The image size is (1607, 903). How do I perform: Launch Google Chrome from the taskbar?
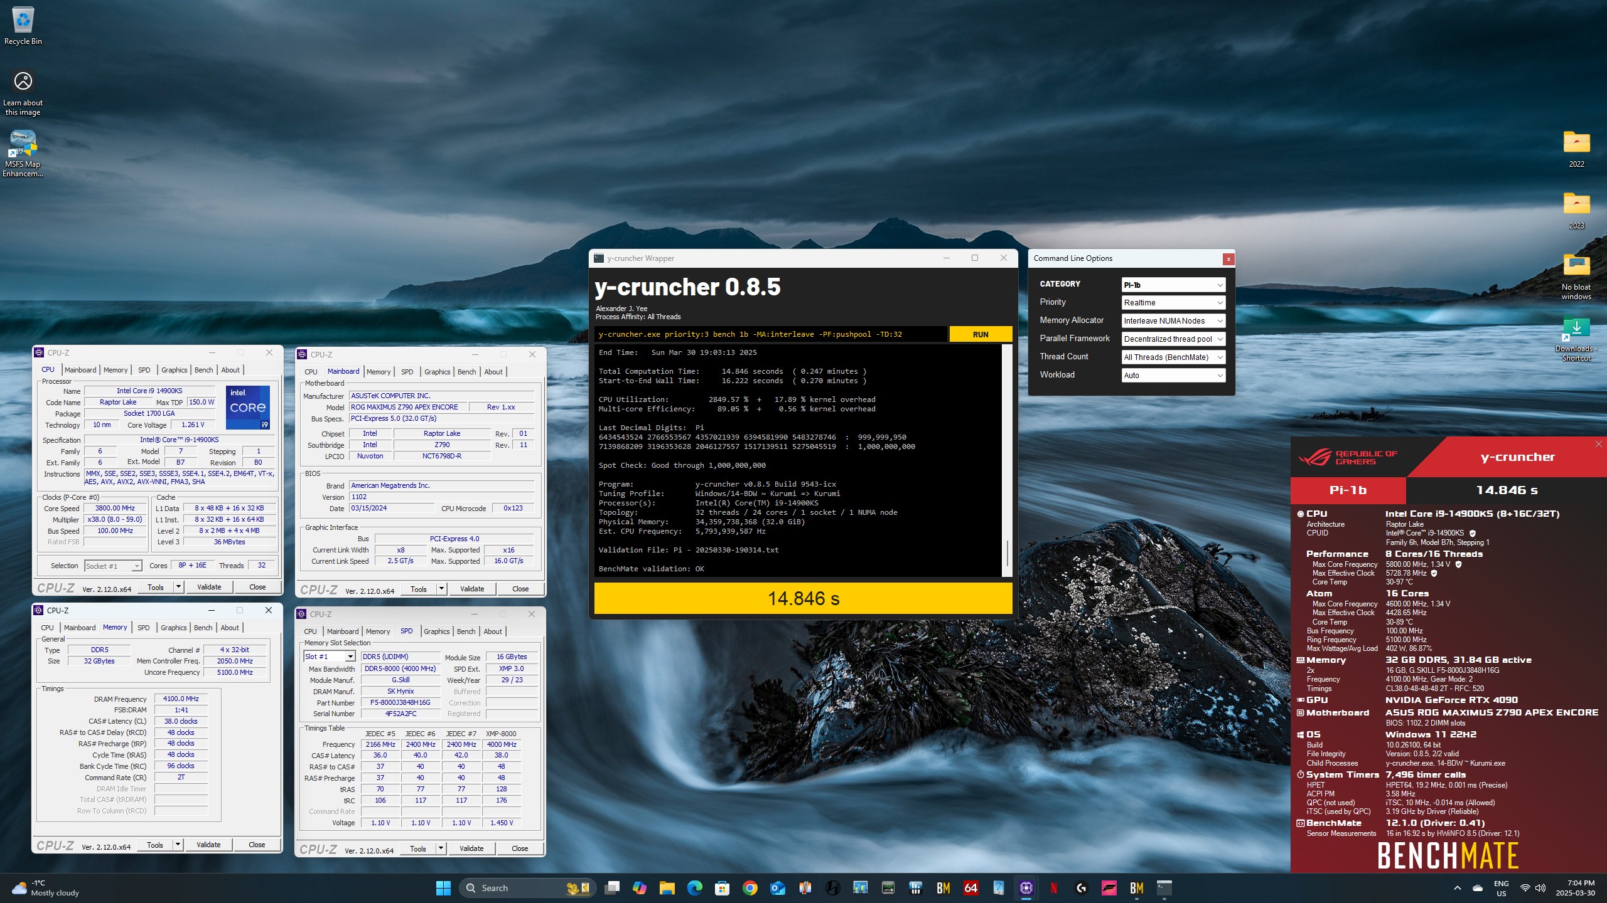point(750,888)
